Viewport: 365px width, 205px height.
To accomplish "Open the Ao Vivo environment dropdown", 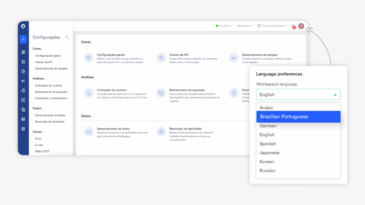I will point(225,26).
